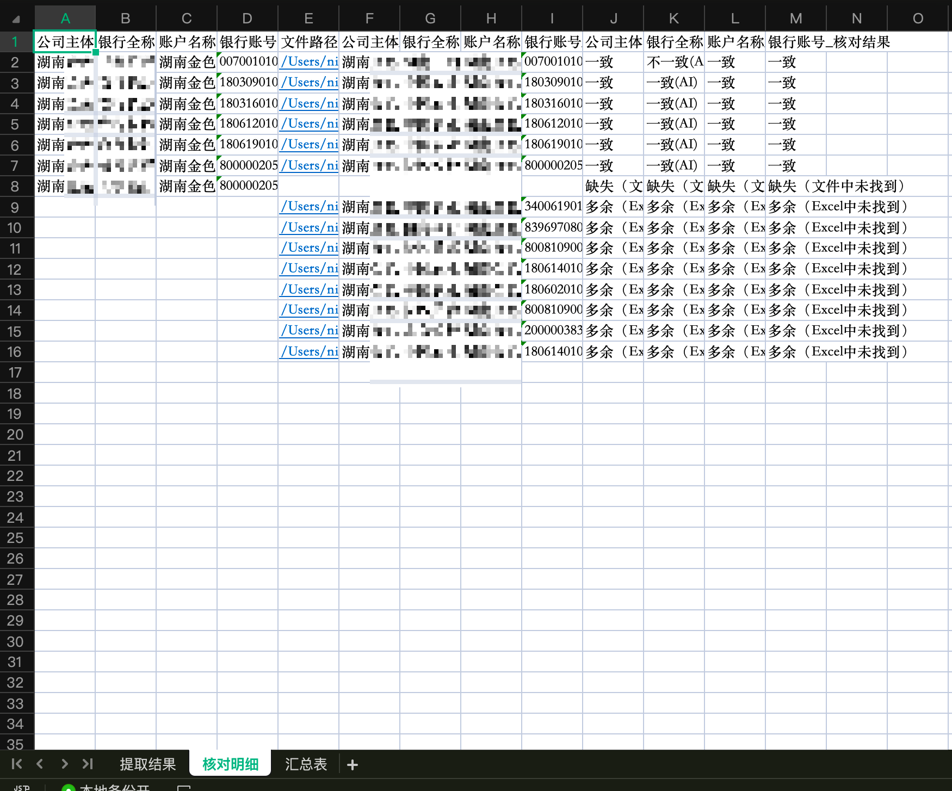Select the active 核对明细 sheet tab
Viewport: 952px width, 791px height.
(230, 764)
